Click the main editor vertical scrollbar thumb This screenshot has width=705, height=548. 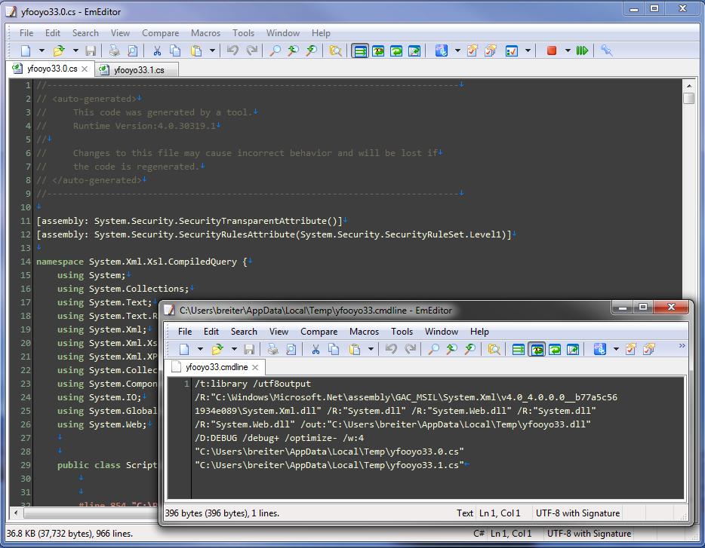pyautogui.click(x=688, y=99)
